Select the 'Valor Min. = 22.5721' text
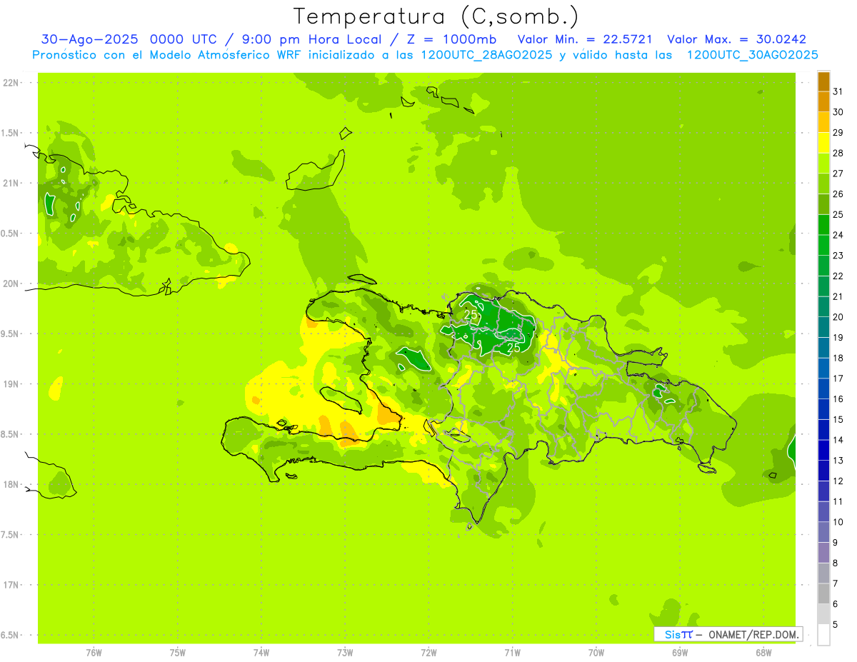857x662 pixels. (x=585, y=39)
